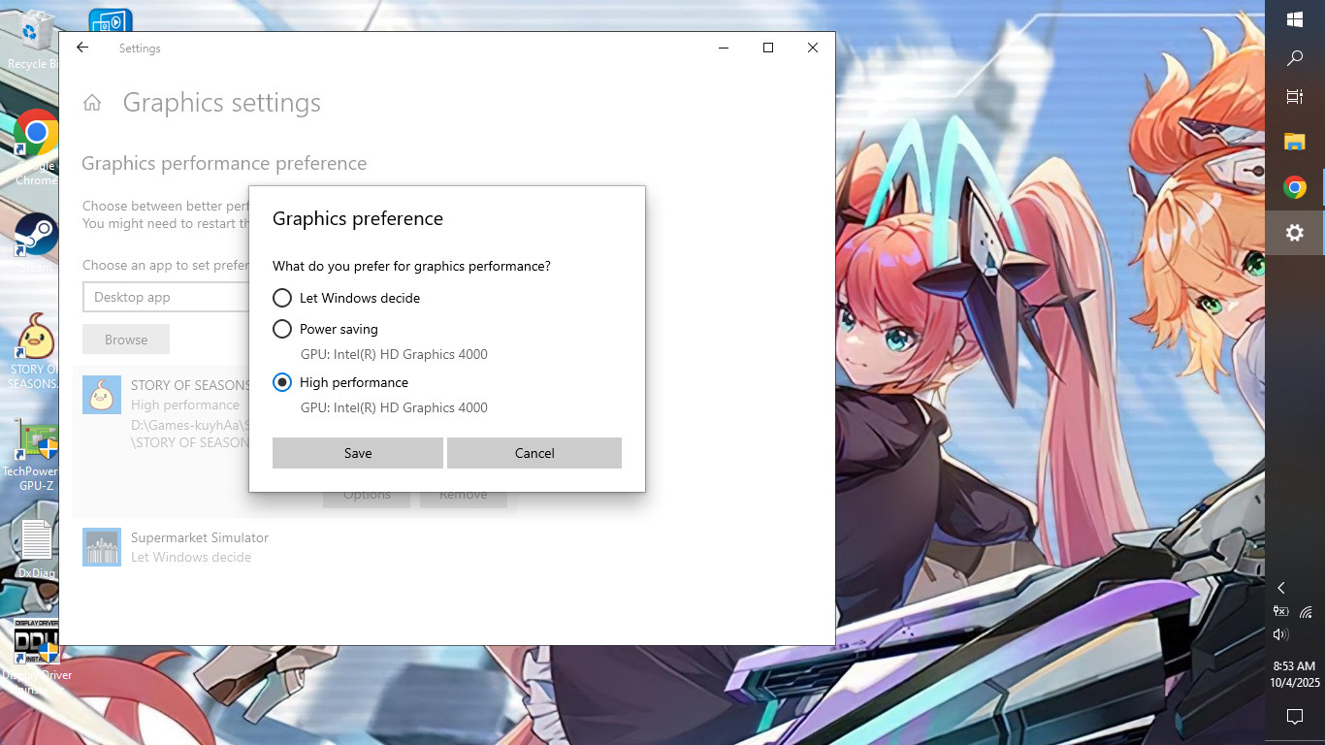Go back with Settings back arrow
The width and height of the screenshot is (1325, 745).
pos(82,48)
